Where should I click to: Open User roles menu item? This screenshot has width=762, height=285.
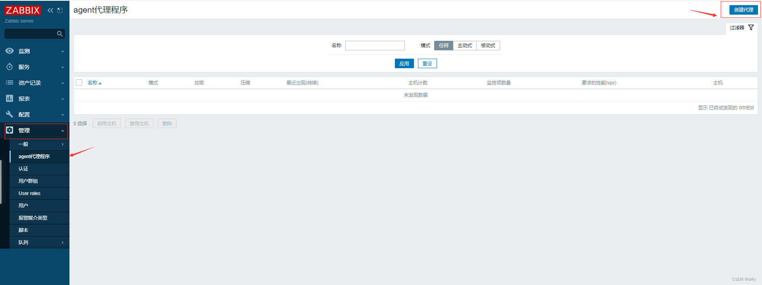coord(40,193)
